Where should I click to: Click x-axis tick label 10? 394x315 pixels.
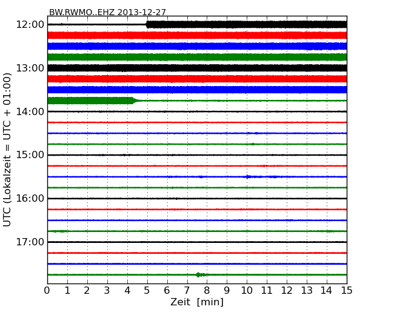click(x=247, y=291)
